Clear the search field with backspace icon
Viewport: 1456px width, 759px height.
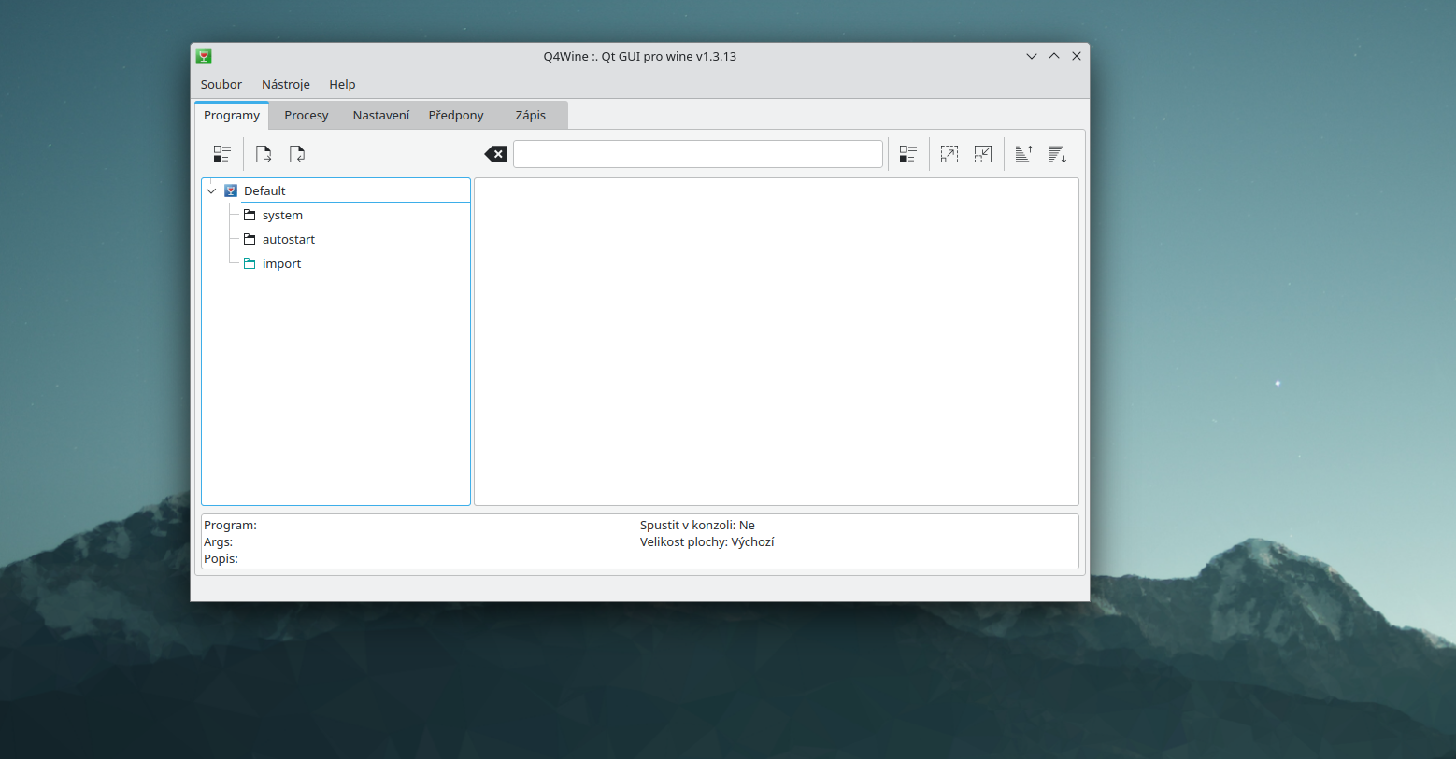pyautogui.click(x=495, y=154)
